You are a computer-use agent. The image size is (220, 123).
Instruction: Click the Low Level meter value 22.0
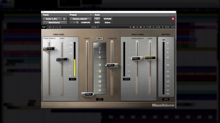pyautogui.click(x=73, y=79)
